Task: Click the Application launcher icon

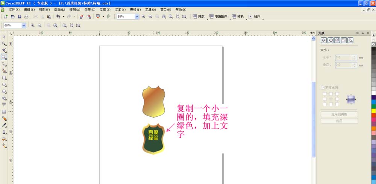Action: (98, 17)
